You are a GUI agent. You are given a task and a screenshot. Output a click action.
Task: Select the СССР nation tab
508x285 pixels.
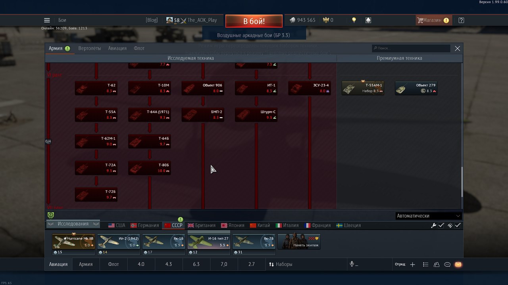coord(173,225)
